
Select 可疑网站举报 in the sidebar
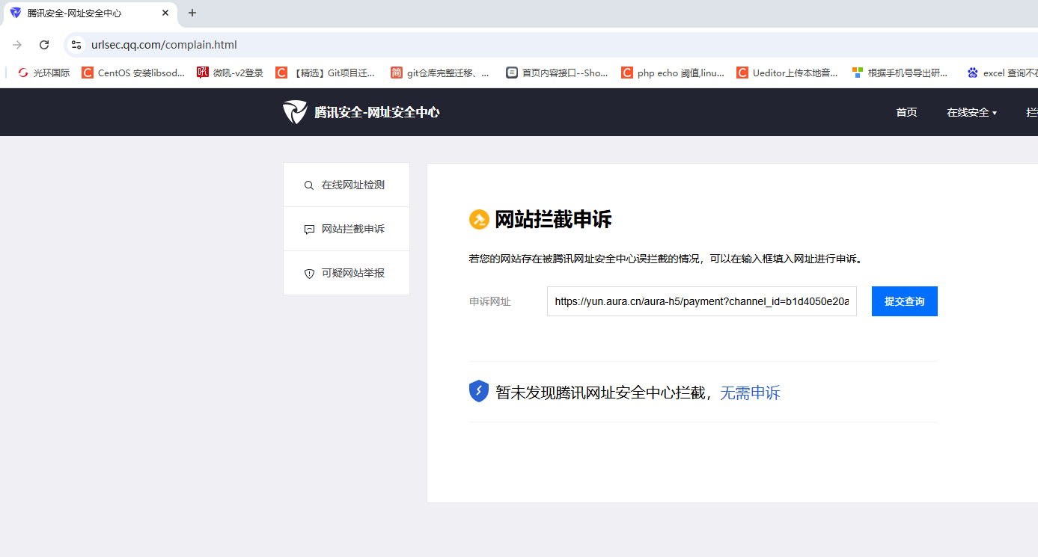click(x=346, y=273)
